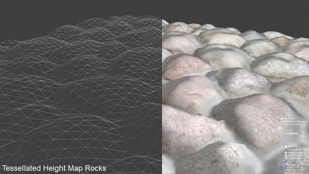This screenshot has width=309, height=174.
Task: Open the technique dropdown arrow button
Action: click(x=300, y=133)
